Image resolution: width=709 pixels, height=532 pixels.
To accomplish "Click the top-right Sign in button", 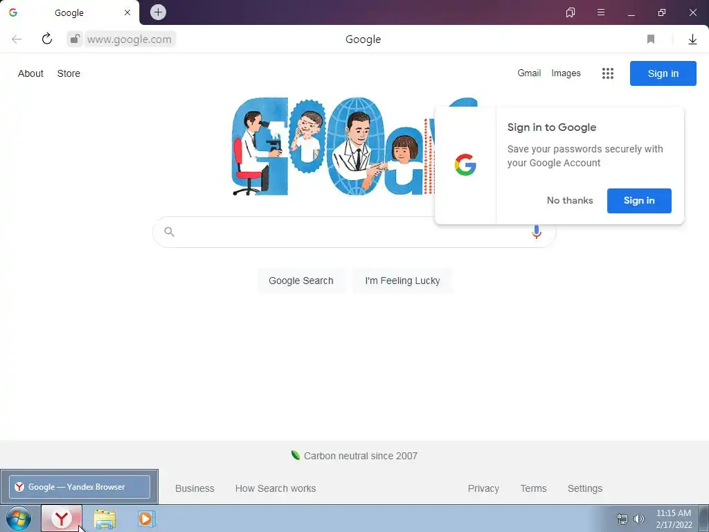I will pos(663,73).
